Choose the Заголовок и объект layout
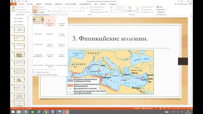The width and height of the screenshot is (203, 114). coord(50,21)
